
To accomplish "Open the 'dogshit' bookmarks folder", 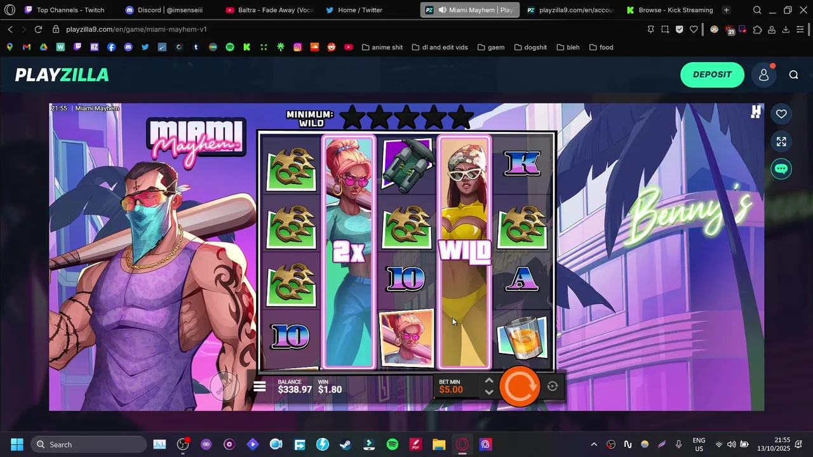I will (x=530, y=47).
